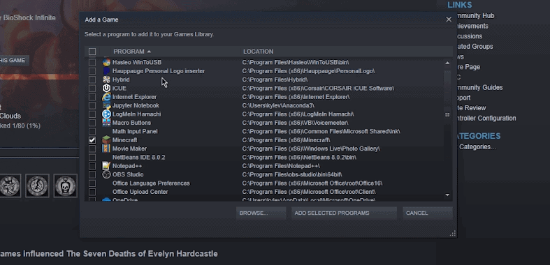Click the Movie Maker icon
Image resolution: width=550 pixels, height=265 pixels.
[x=106, y=149]
